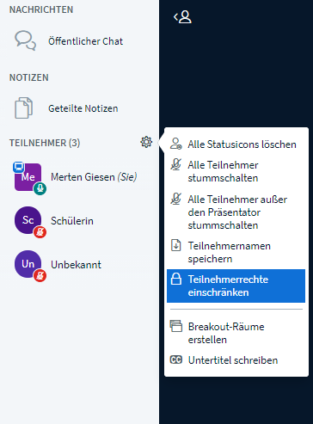Screen dimensions: 313x424
Task: Click the Unbekannt participant name
Action: [76, 265]
